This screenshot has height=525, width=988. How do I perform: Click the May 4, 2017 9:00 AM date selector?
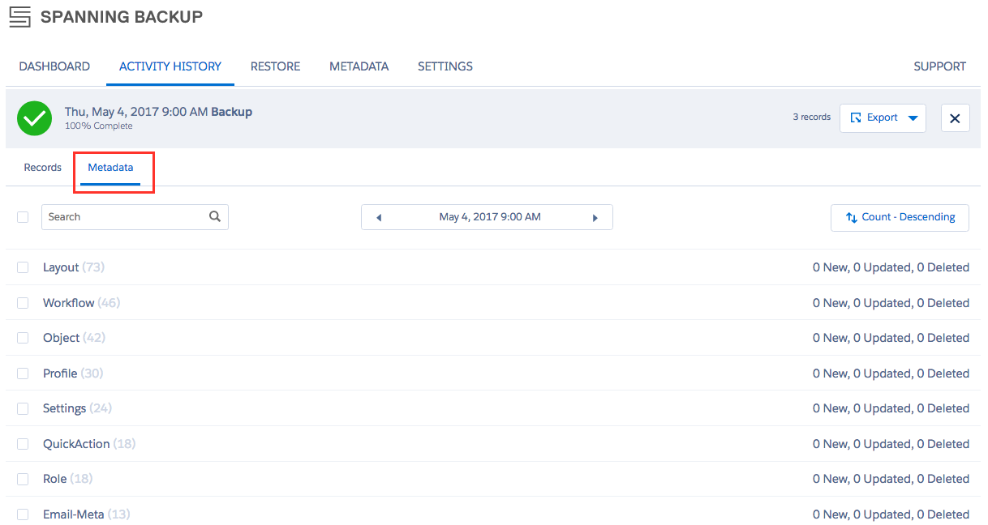(x=490, y=217)
